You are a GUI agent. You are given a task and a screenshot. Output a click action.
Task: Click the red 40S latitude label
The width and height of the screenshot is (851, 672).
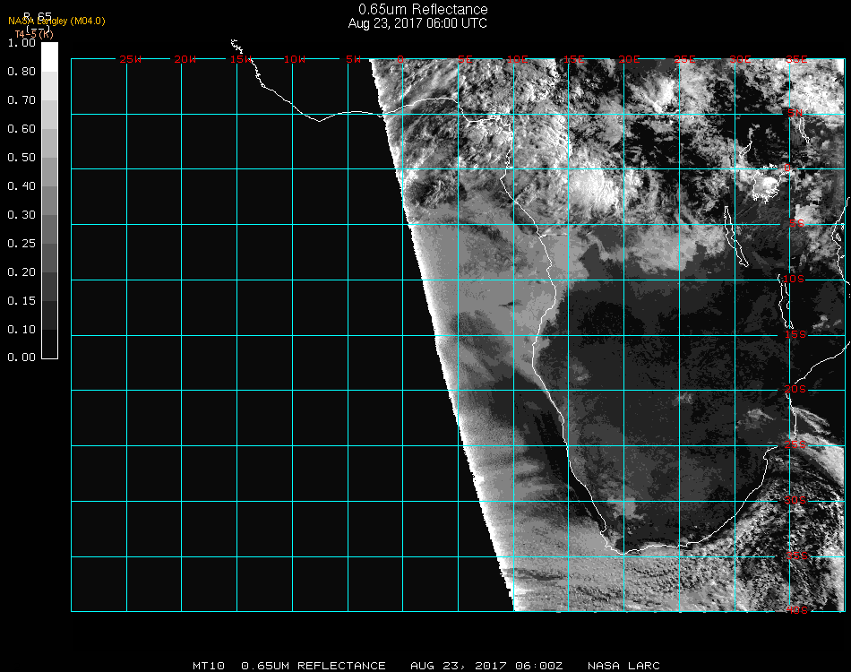tap(795, 610)
